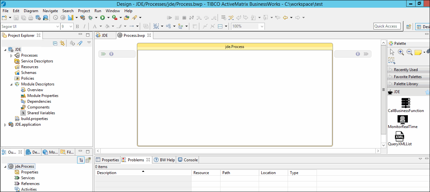The width and height of the screenshot is (430, 192).
Task: Switch to the Console tab
Action: coord(188,160)
